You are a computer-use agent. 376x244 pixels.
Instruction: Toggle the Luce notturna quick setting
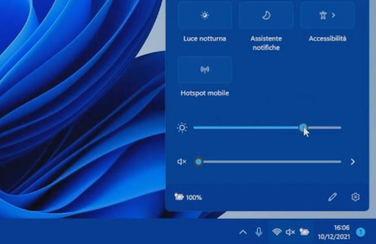[205, 15]
